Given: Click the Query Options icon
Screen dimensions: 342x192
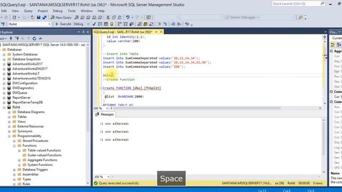Looking at the screenshot, I should (106, 24).
